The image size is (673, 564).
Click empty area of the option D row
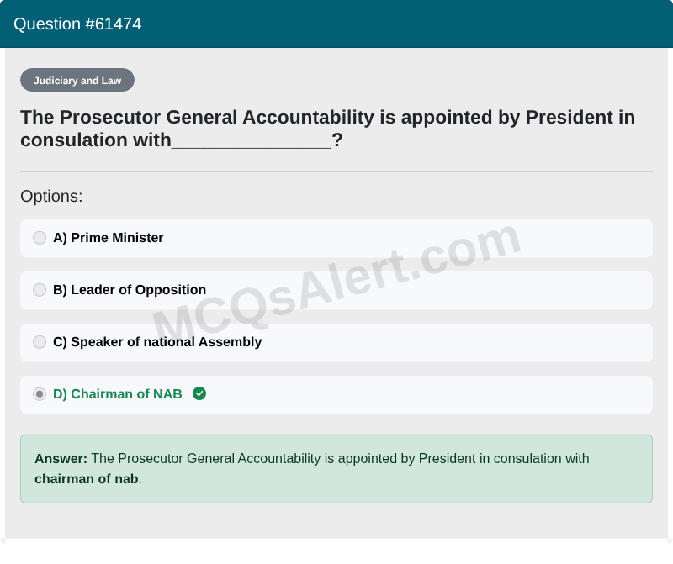(429, 395)
